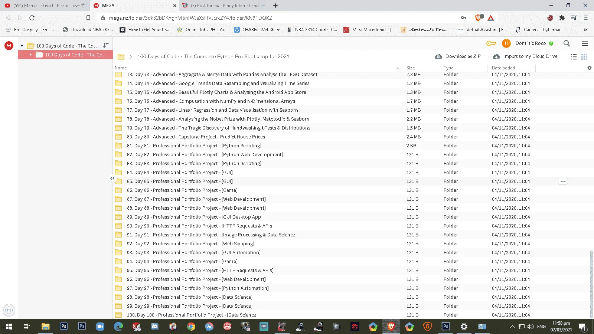Screen dimensions: 594x334
Task: Sort files by Date added column
Action: coord(503,68)
